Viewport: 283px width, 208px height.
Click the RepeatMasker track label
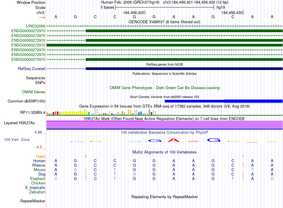tap(33, 201)
